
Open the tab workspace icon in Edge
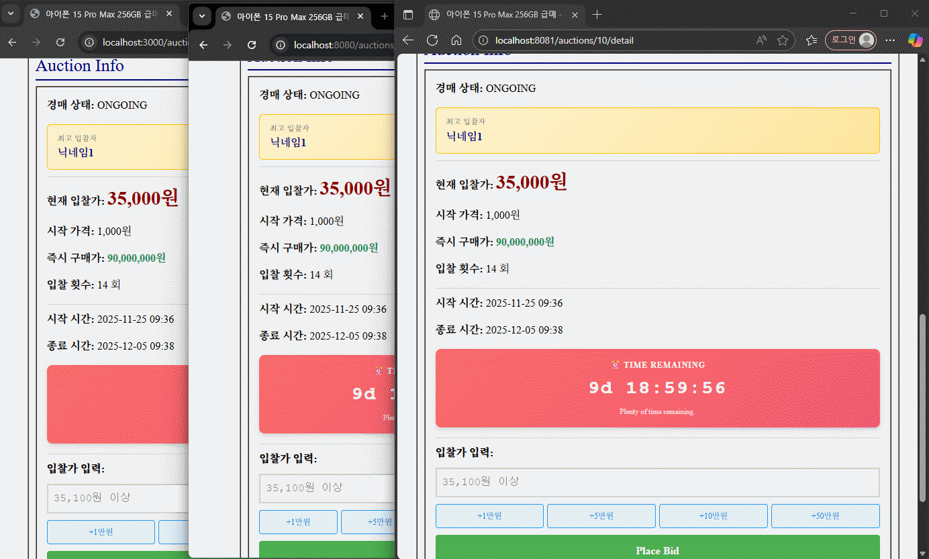coord(410,14)
